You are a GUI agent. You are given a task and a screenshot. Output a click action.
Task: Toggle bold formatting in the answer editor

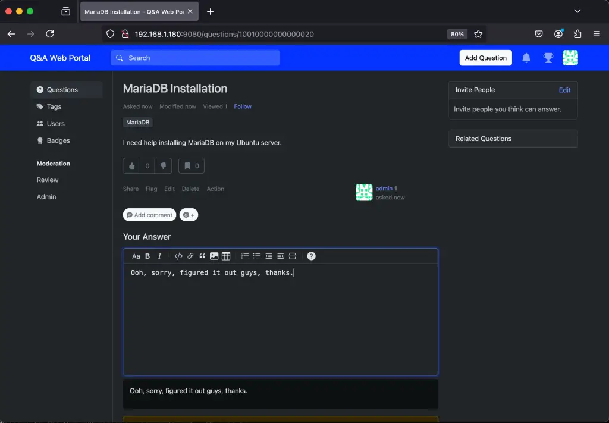(x=147, y=256)
